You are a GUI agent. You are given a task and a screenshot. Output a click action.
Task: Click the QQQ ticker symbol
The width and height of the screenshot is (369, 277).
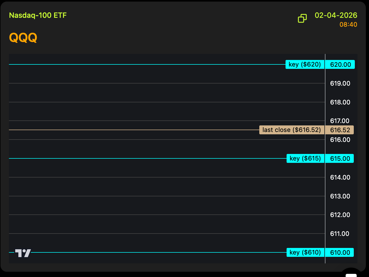[x=23, y=37]
